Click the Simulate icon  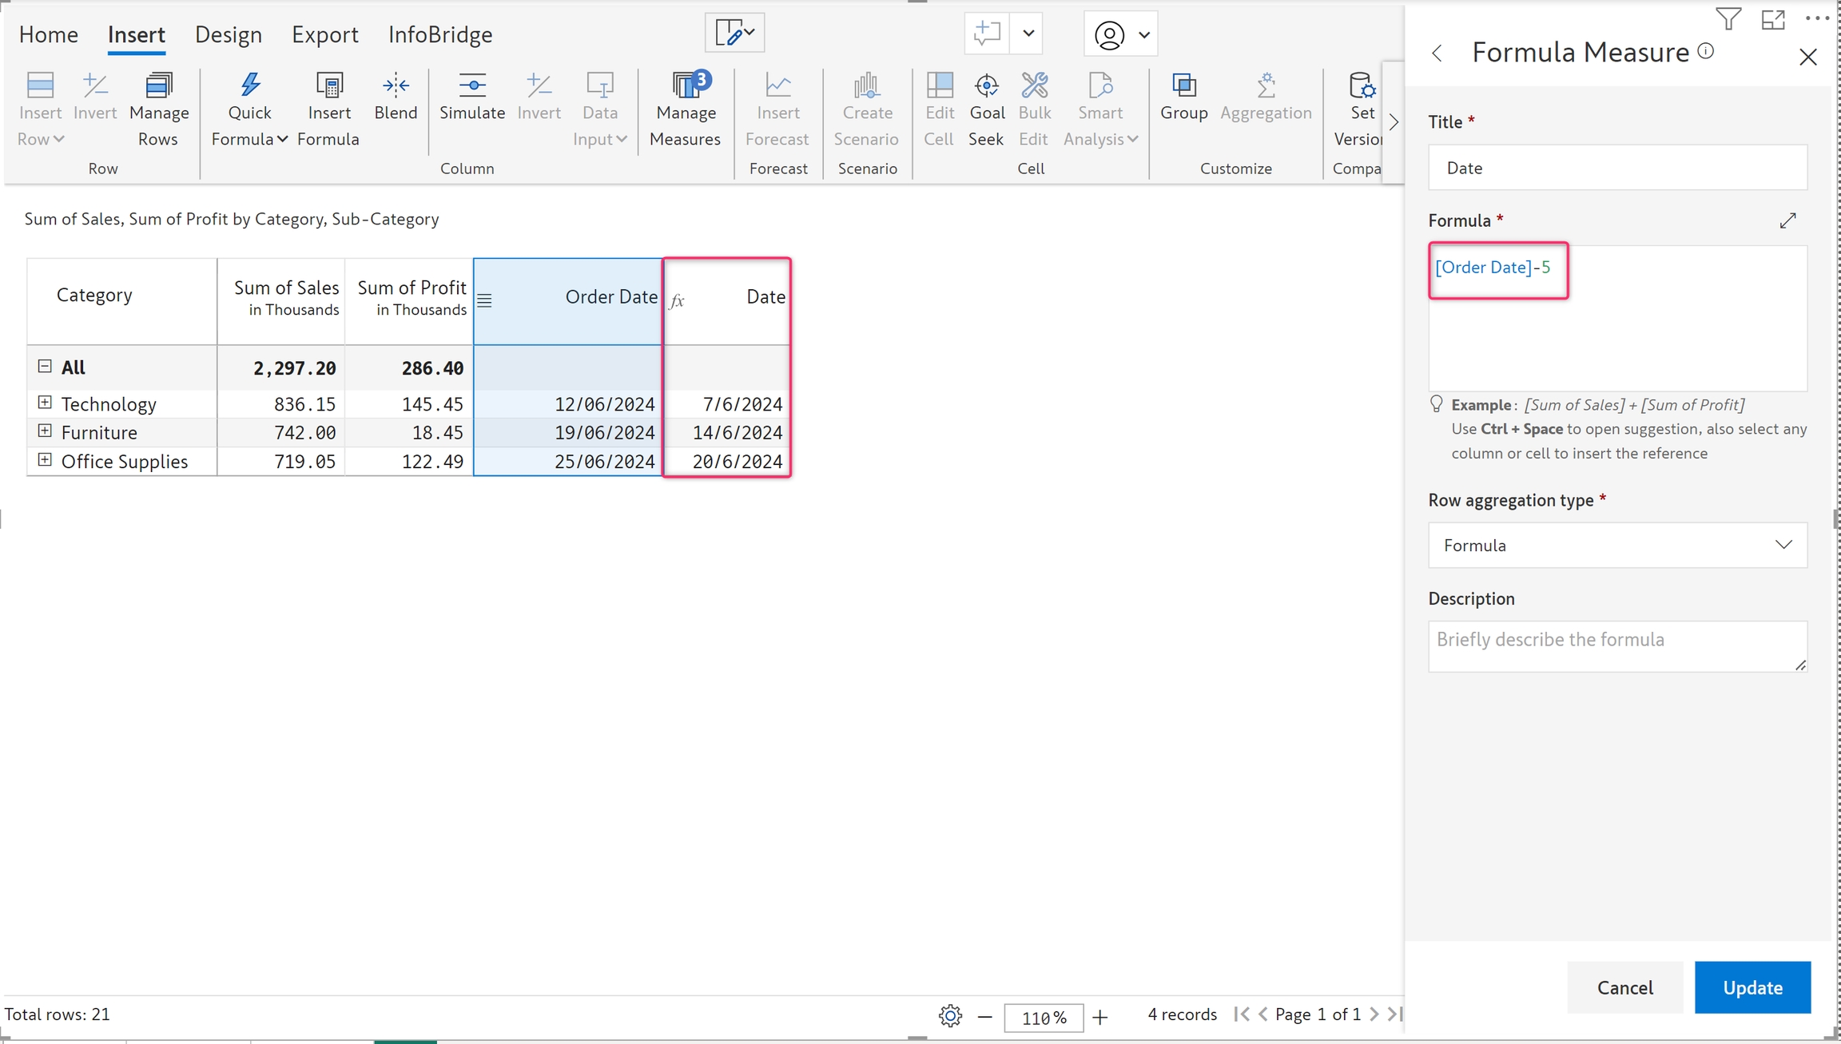point(471,85)
